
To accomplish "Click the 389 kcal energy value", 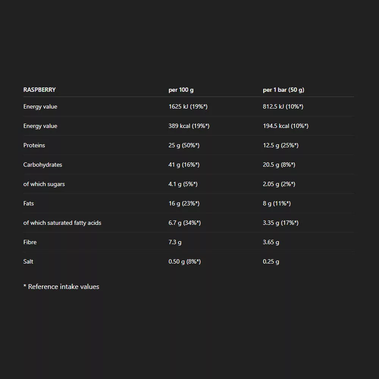I will tap(189, 126).
